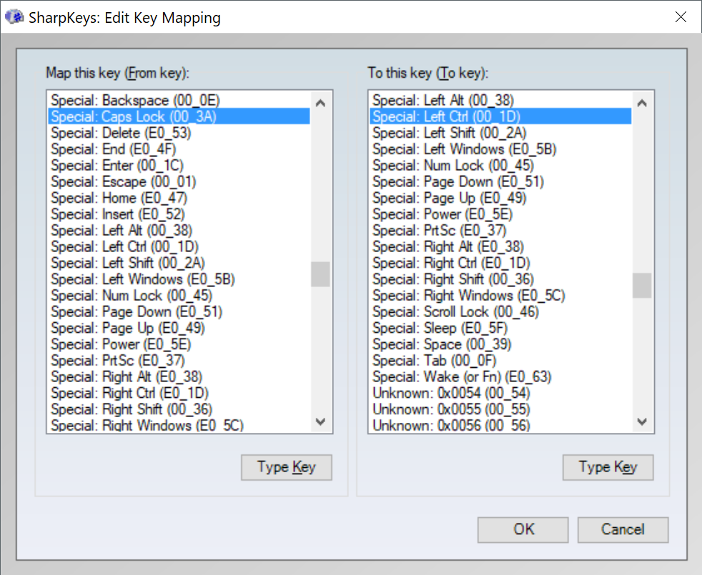The image size is (702, 575).
Task: Click scroll down arrow of From key list
Action: point(320,421)
